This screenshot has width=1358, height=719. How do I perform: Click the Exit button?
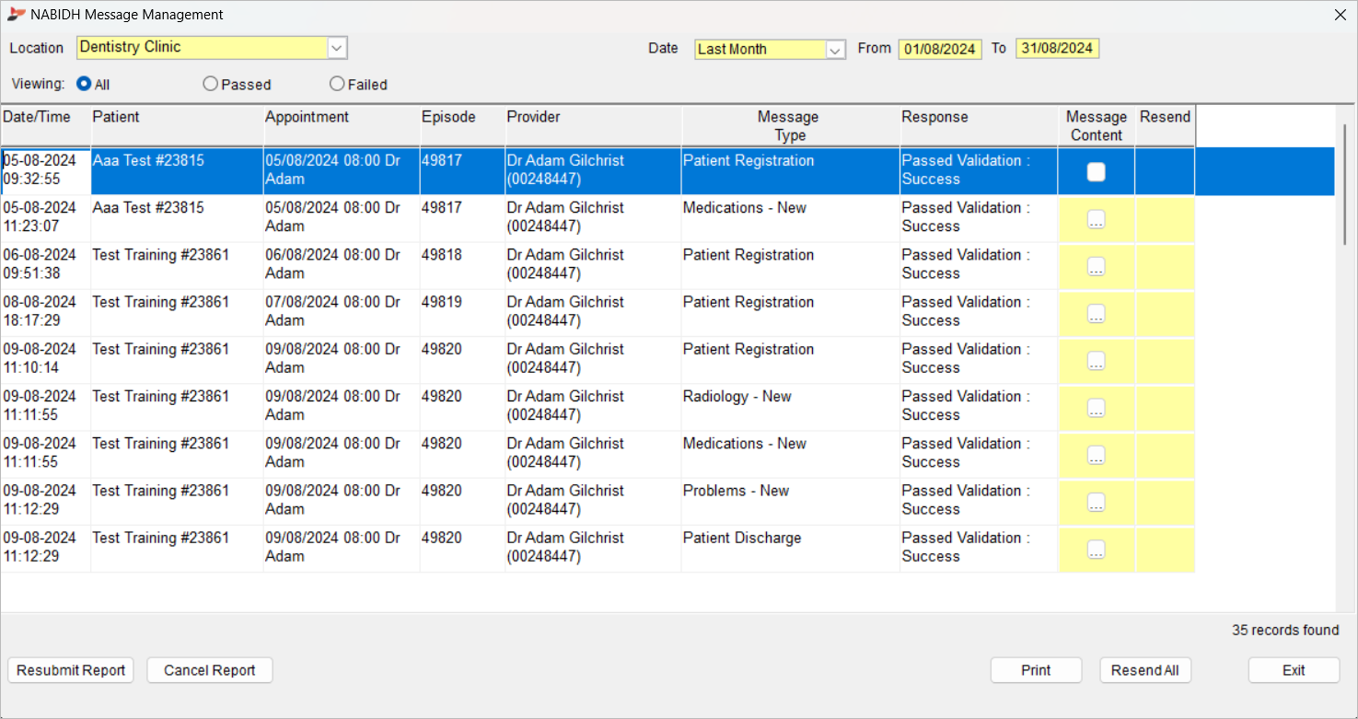[x=1294, y=670]
